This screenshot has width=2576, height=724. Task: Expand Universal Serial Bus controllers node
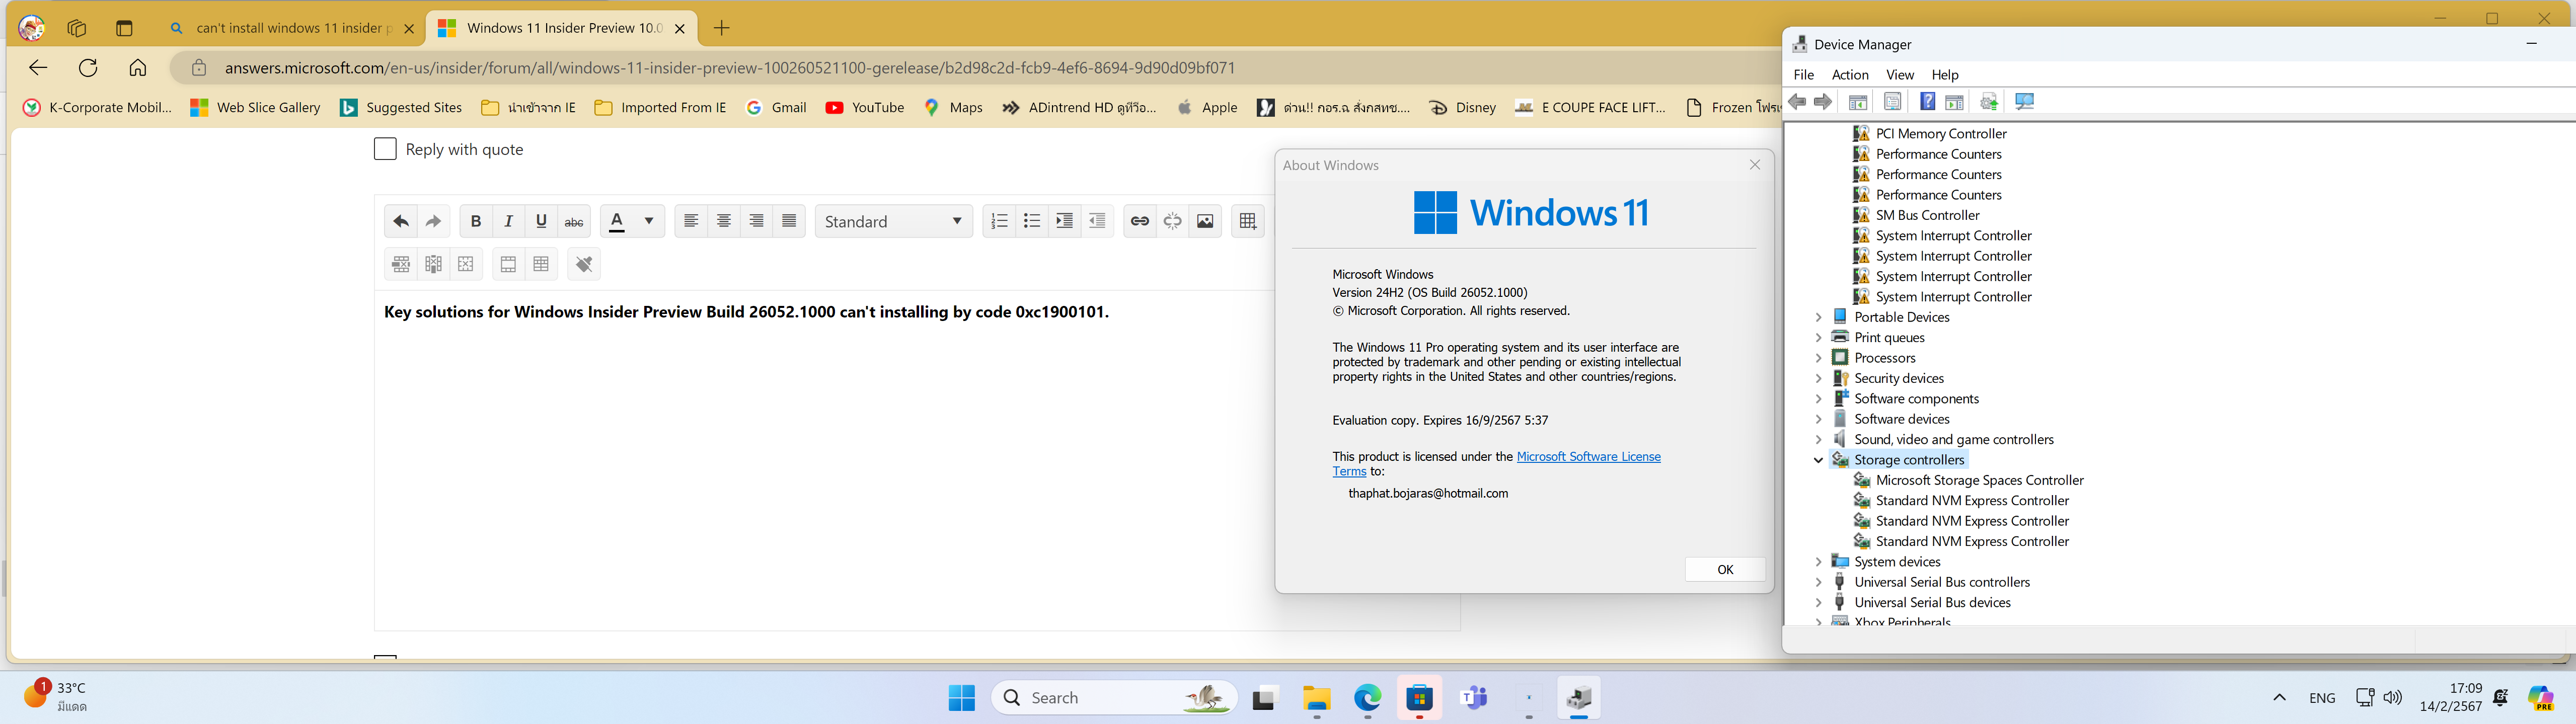click(x=1818, y=582)
